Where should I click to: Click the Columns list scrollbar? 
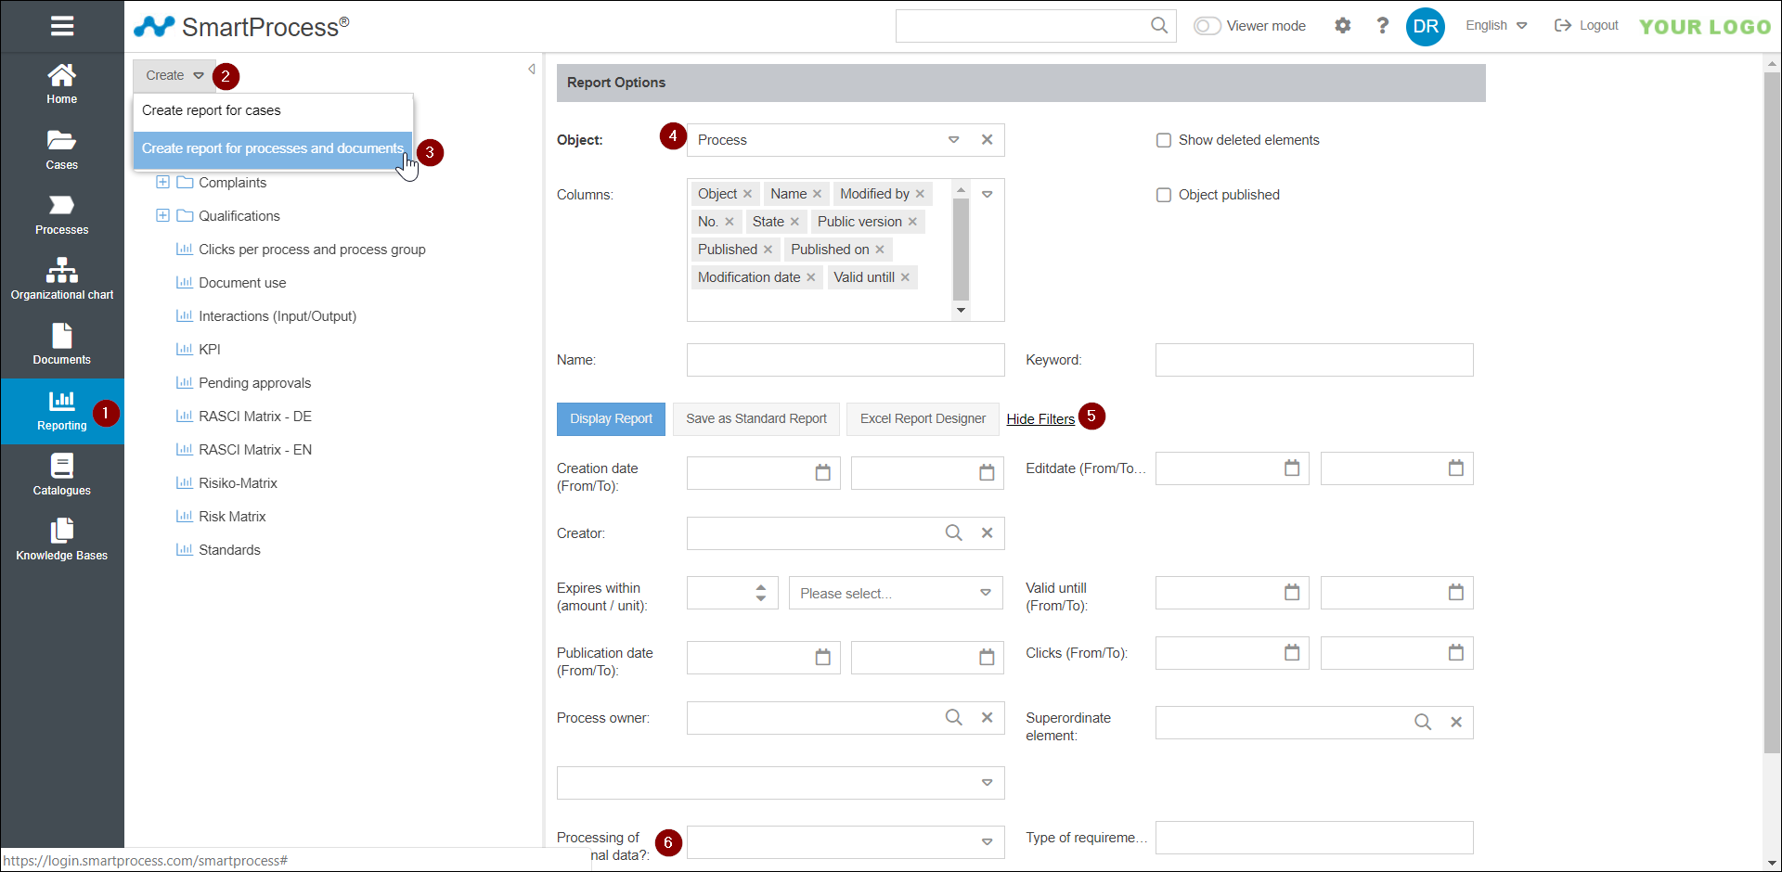961,250
